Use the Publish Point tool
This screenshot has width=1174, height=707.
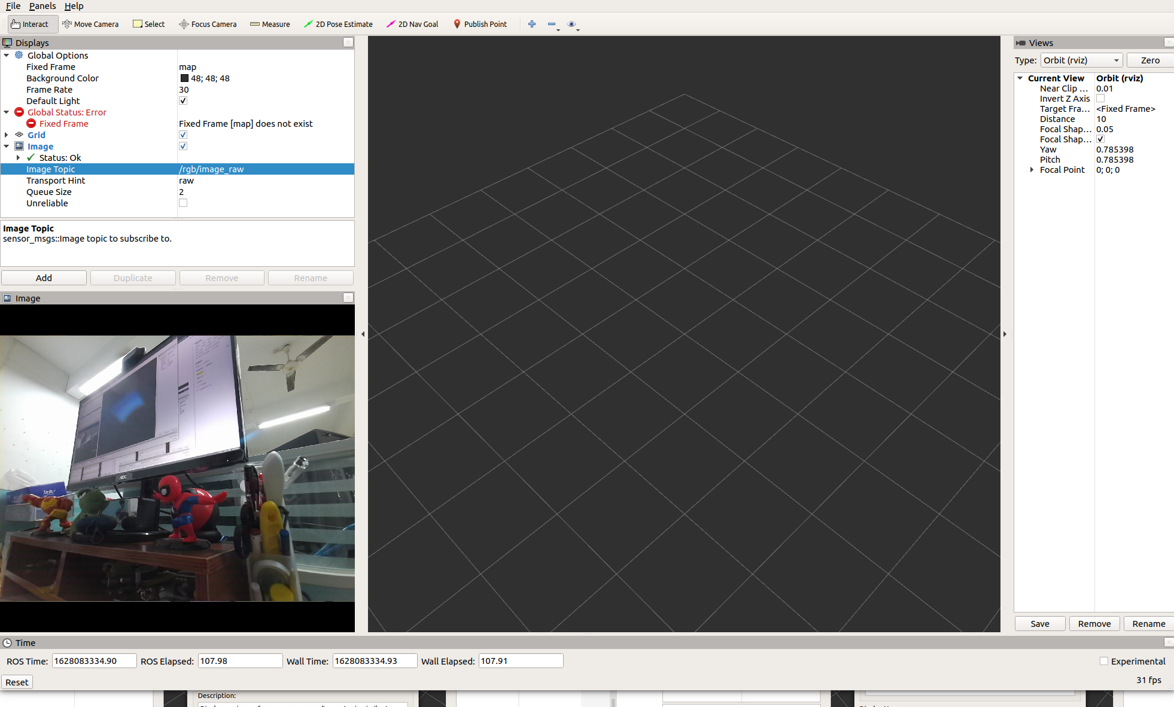click(480, 24)
